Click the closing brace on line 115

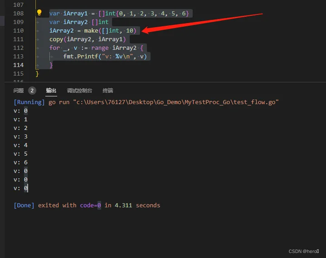[x=37, y=73]
